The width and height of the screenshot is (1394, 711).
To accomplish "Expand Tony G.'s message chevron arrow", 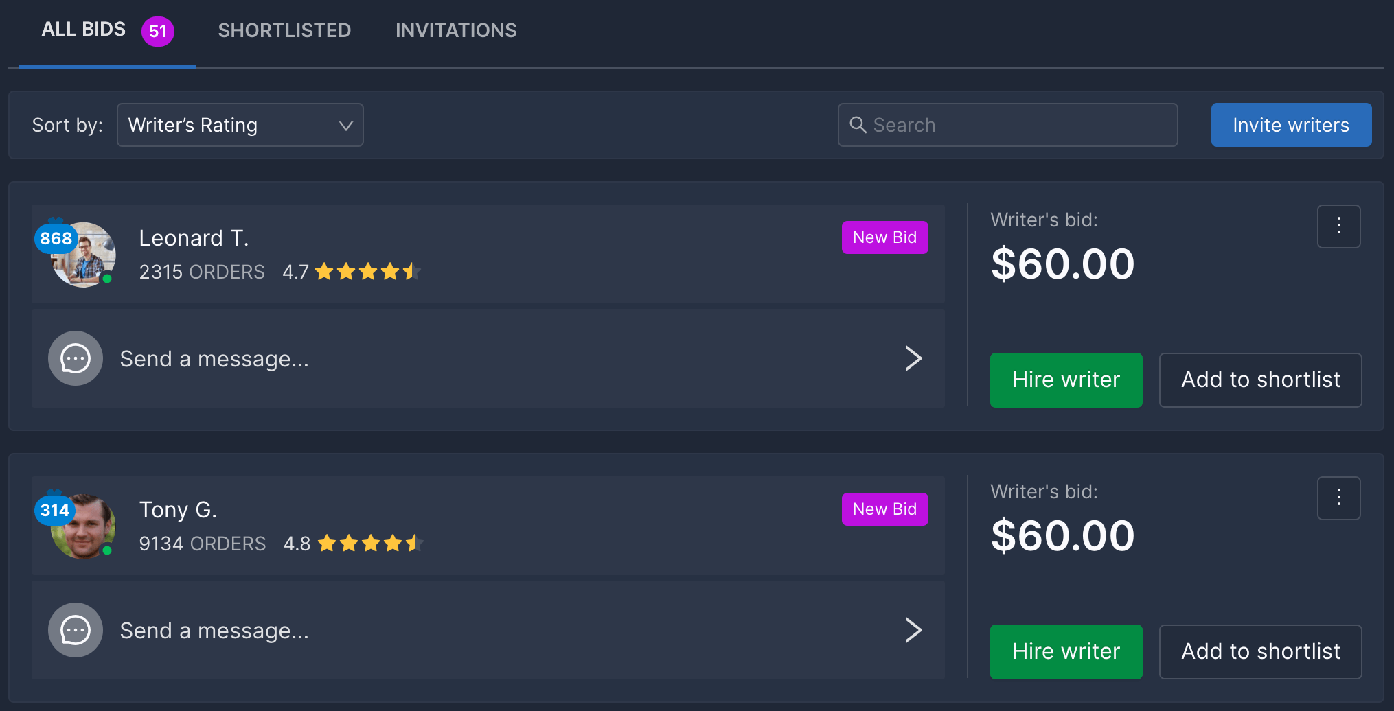I will (x=913, y=630).
